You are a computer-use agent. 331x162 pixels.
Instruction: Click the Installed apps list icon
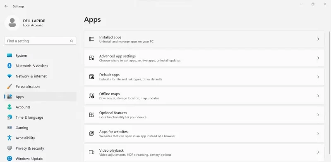coord(91,39)
